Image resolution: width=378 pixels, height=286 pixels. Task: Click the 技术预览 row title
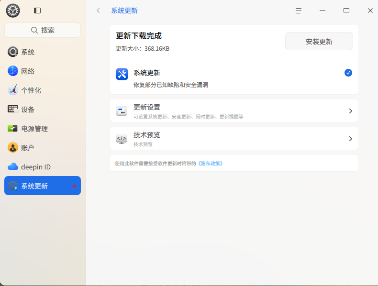pos(147,135)
